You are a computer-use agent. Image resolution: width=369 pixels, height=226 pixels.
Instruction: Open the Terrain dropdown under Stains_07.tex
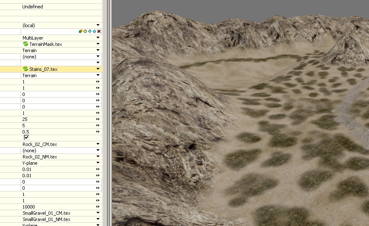click(98, 75)
